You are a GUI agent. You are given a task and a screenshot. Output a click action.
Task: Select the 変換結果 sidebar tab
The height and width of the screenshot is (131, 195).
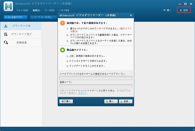(x=21, y=43)
